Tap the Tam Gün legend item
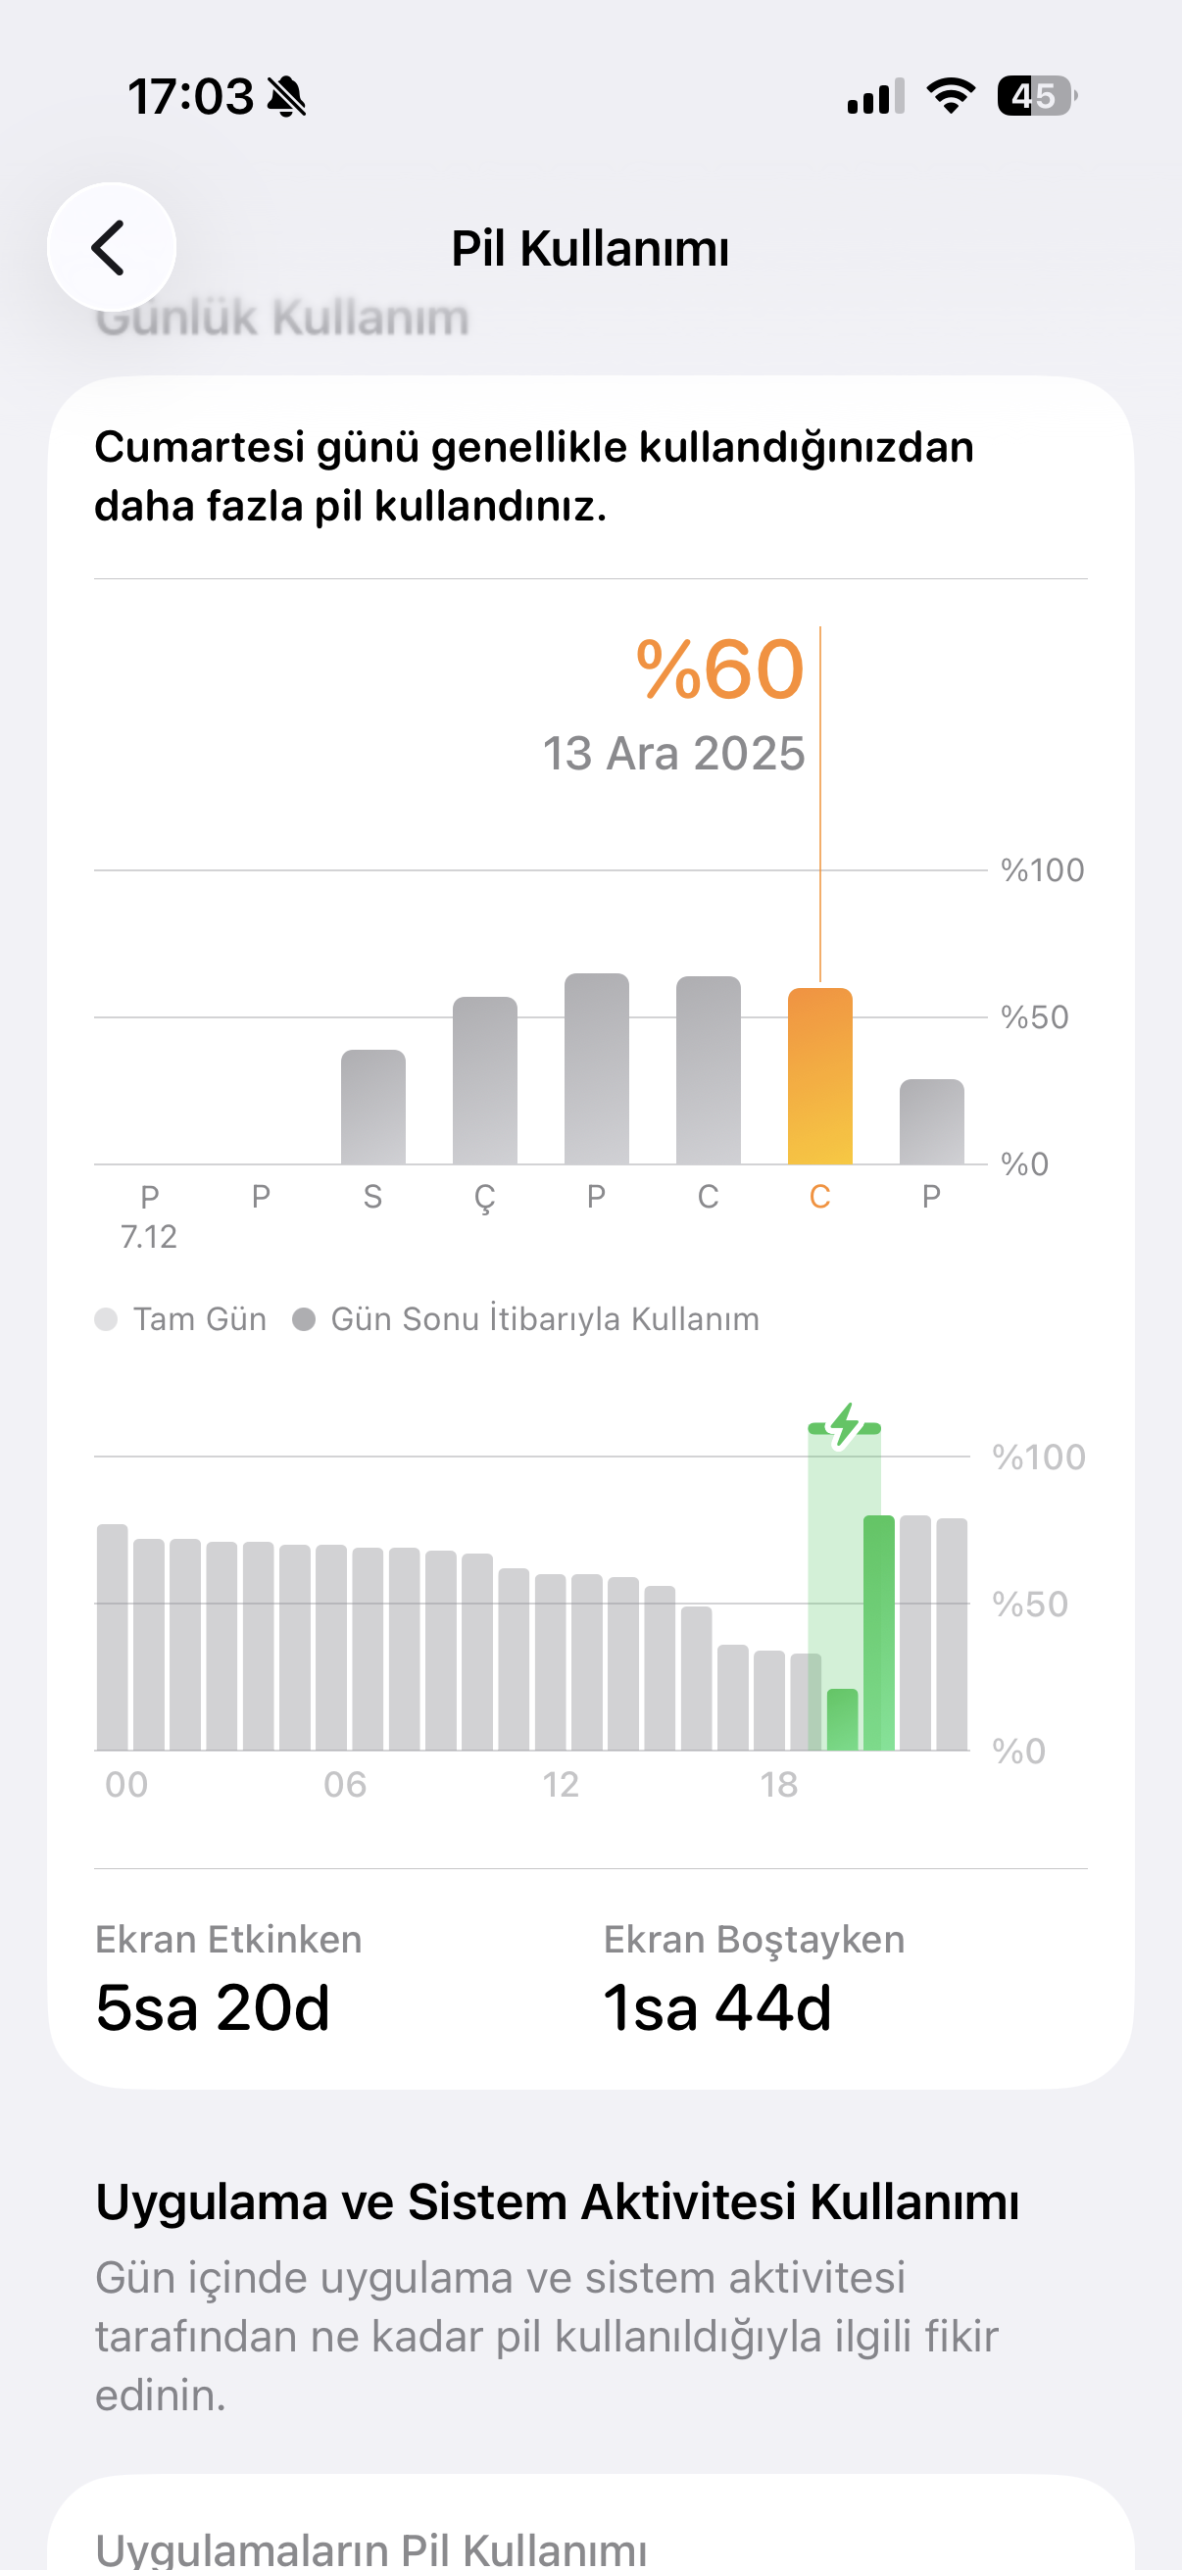The width and height of the screenshot is (1182, 2570). click(x=181, y=1319)
